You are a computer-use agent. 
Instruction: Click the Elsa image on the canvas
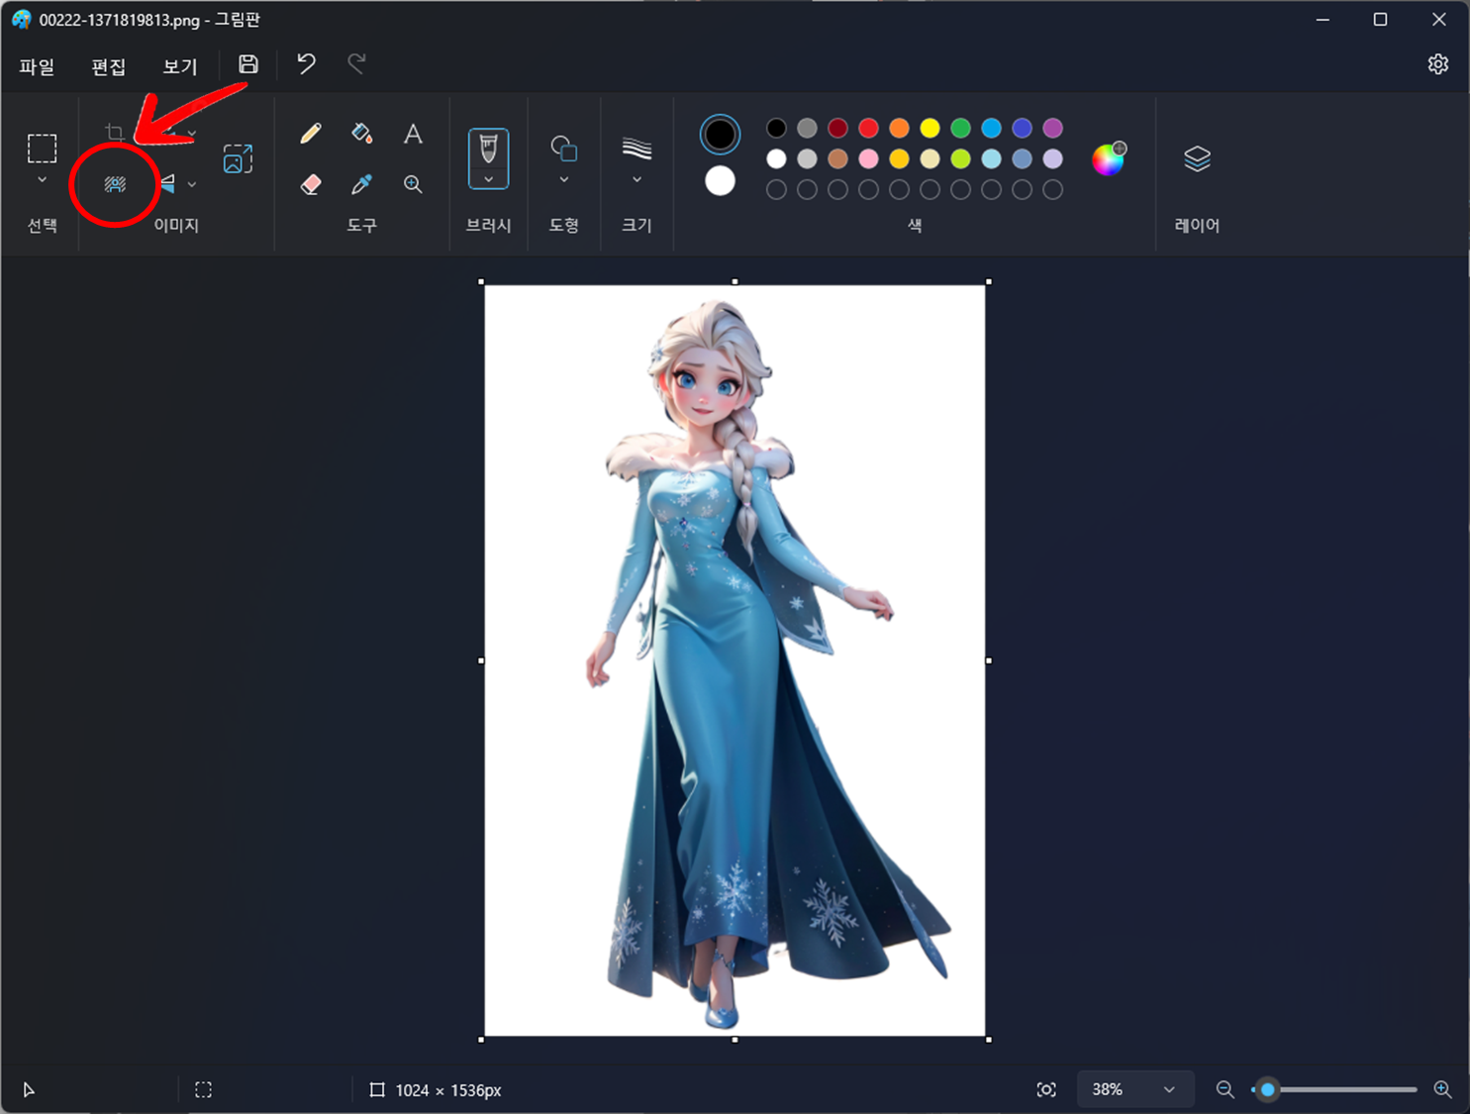735,660
